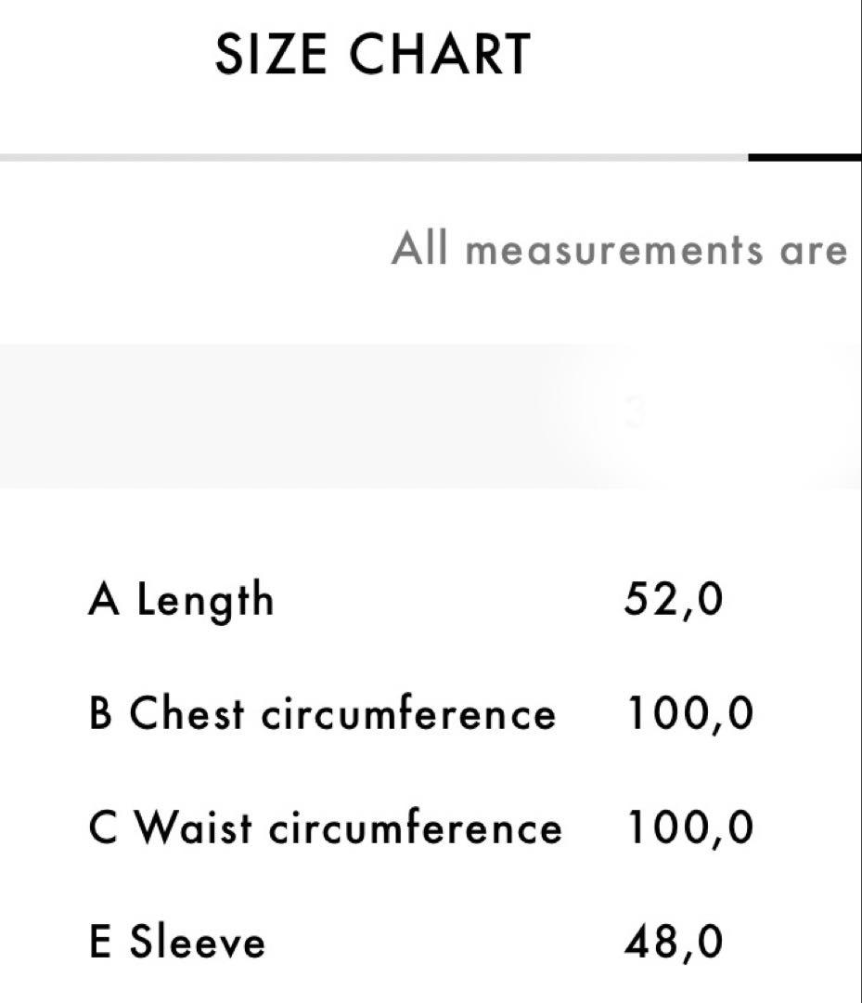Click the Chest circumference value 100,0
This screenshot has height=1003, width=862.
690,714
